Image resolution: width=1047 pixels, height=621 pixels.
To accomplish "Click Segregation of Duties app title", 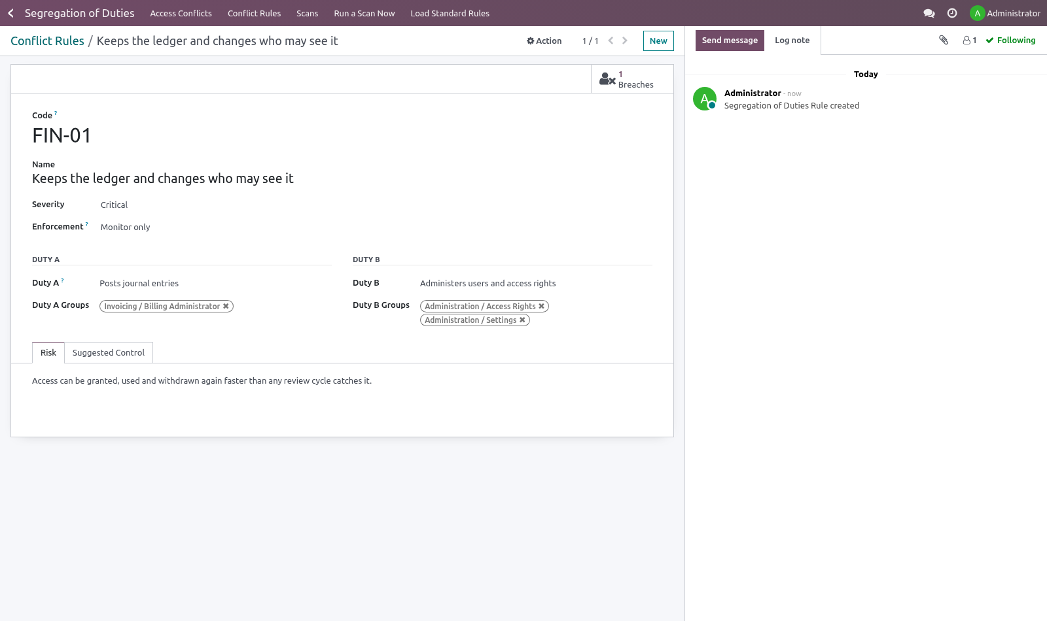I will point(79,13).
